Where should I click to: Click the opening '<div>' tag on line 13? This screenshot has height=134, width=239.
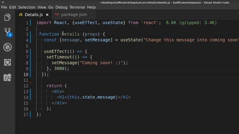tap(58, 92)
